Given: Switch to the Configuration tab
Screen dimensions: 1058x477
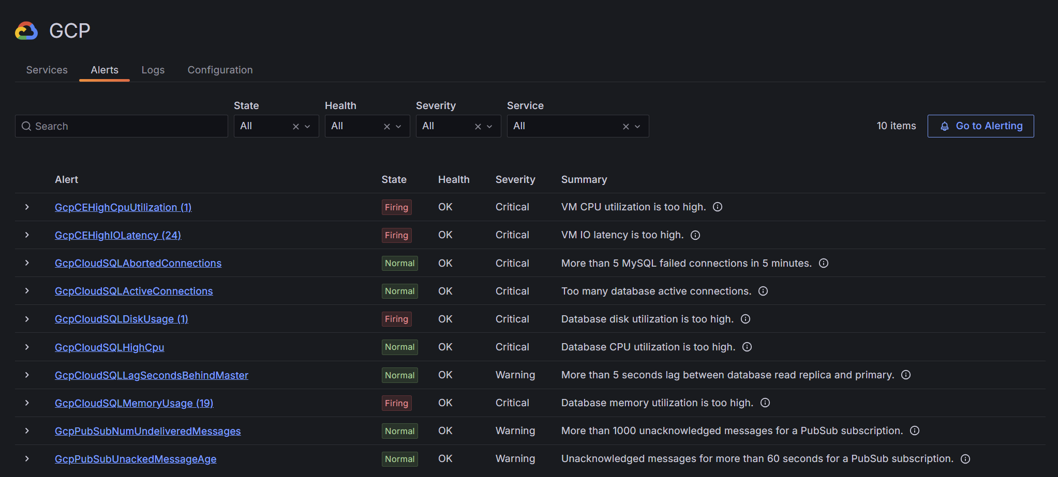Looking at the screenshot, I should tap(220, 70).
